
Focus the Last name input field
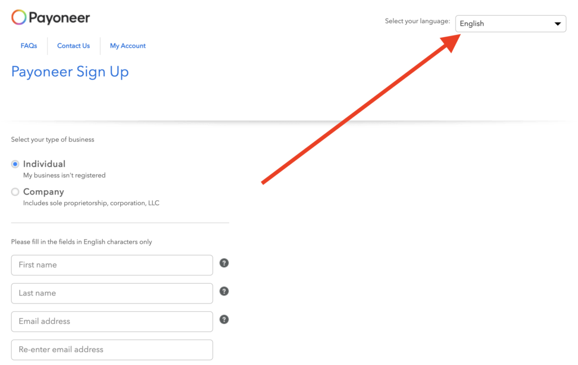pyautogui.click(x=112, y=293)
